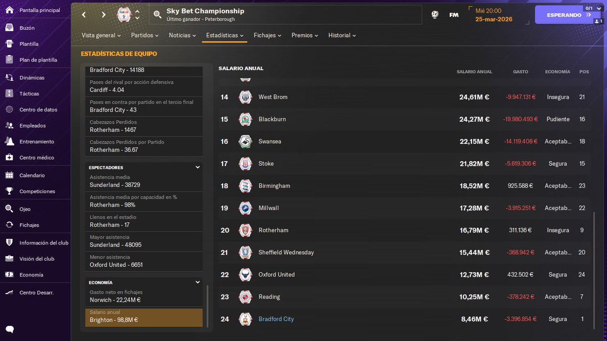Click ESPERANDO continue button

tap(568, 15)
